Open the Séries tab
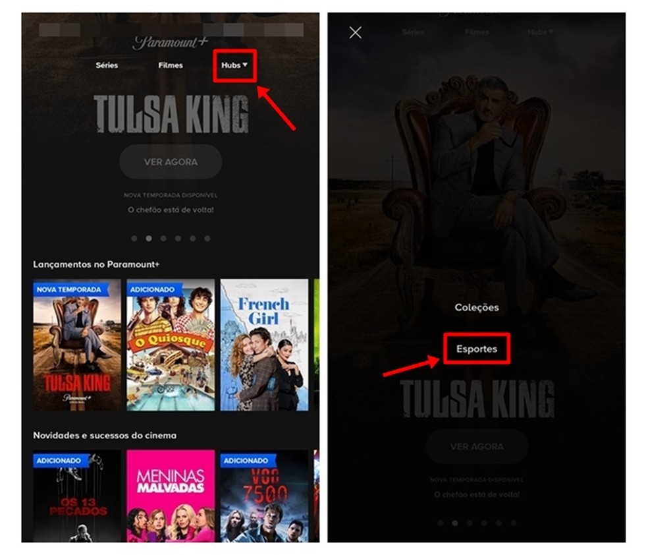 107,65
